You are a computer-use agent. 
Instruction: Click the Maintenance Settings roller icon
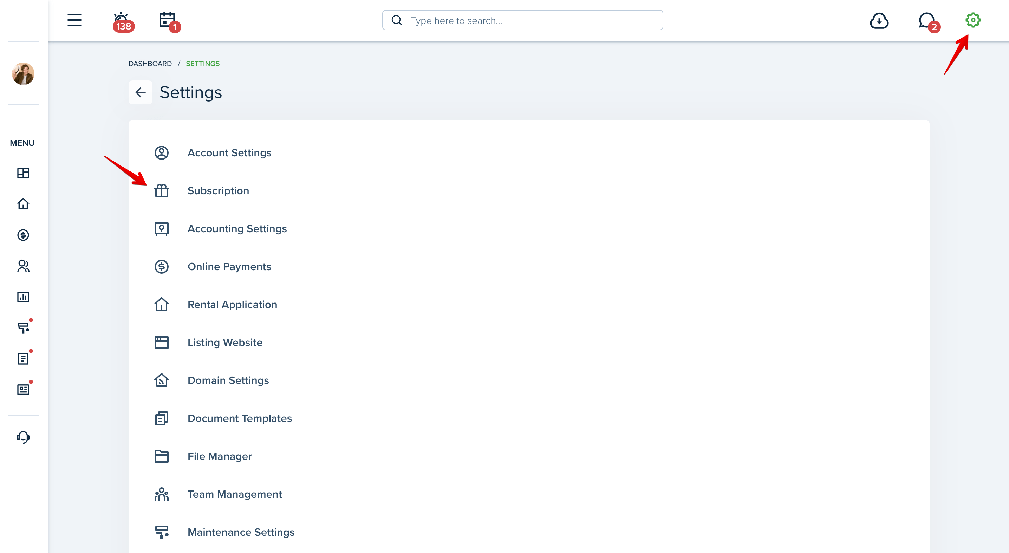tap(161, 532)
